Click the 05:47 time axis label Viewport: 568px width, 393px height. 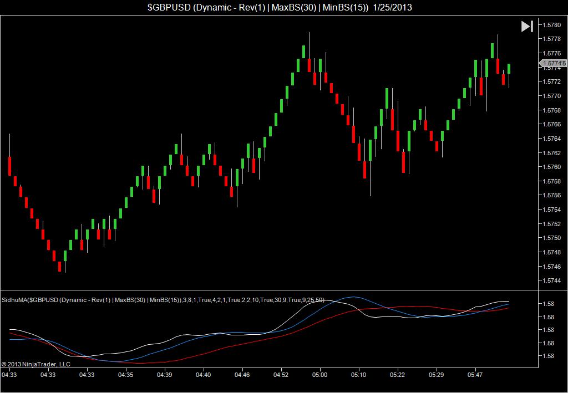475,375
